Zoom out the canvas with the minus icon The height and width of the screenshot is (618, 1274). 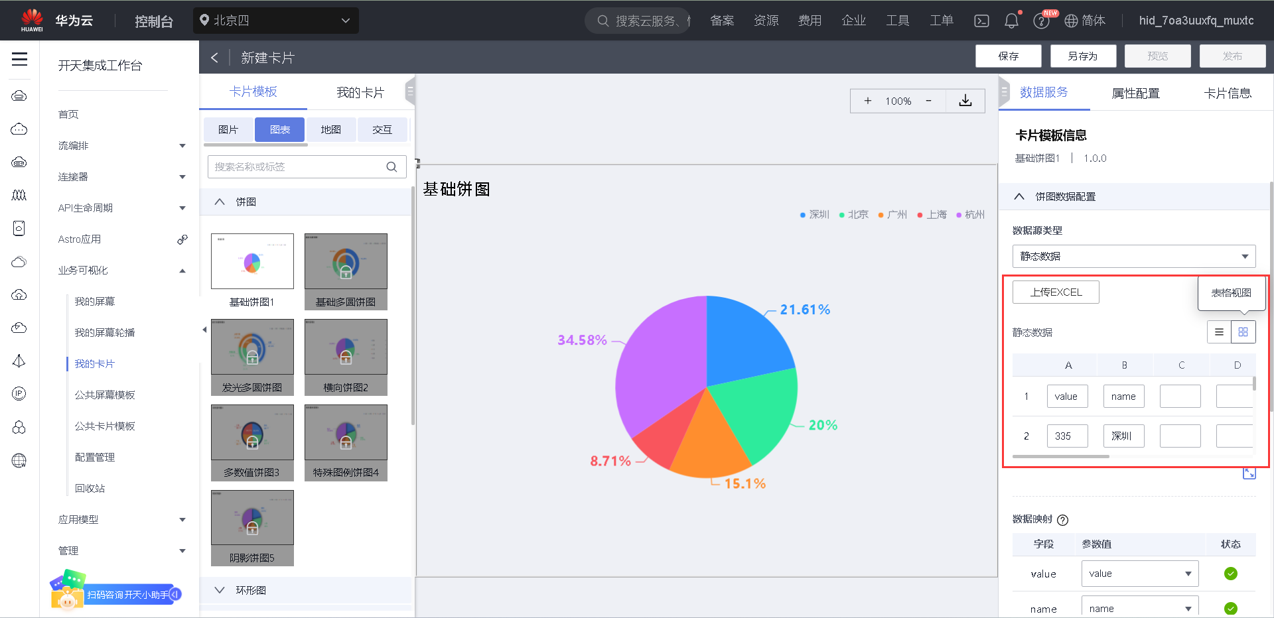pyautogui.click(x=928, y=101)
